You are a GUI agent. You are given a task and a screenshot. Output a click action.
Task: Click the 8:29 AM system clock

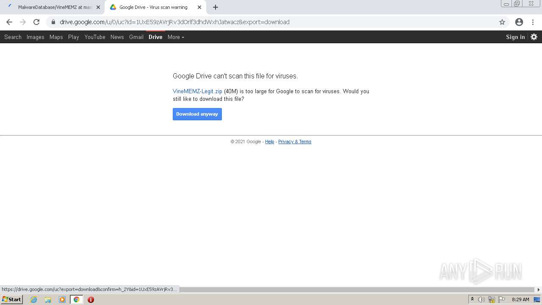520,299
